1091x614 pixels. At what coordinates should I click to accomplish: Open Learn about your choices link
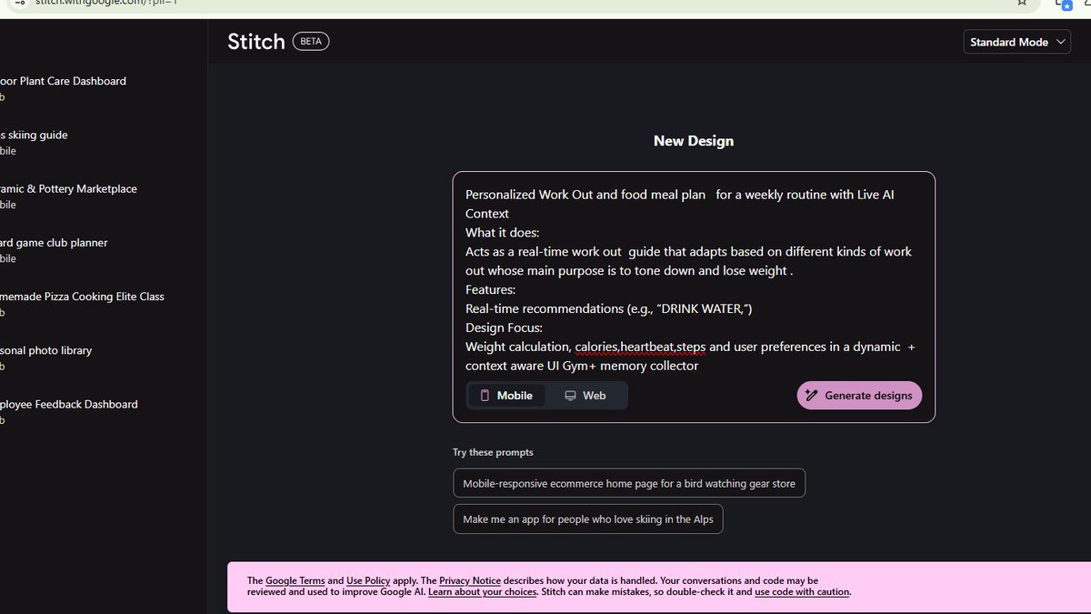click(x=483, y=592)
